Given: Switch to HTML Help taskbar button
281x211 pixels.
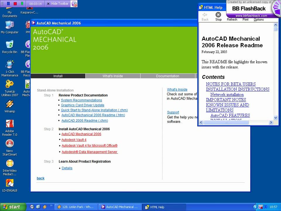Looking at the screenshot, I should [164, 207].
